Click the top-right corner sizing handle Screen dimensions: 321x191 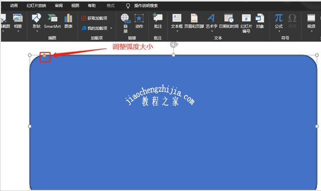click(317, 55)
